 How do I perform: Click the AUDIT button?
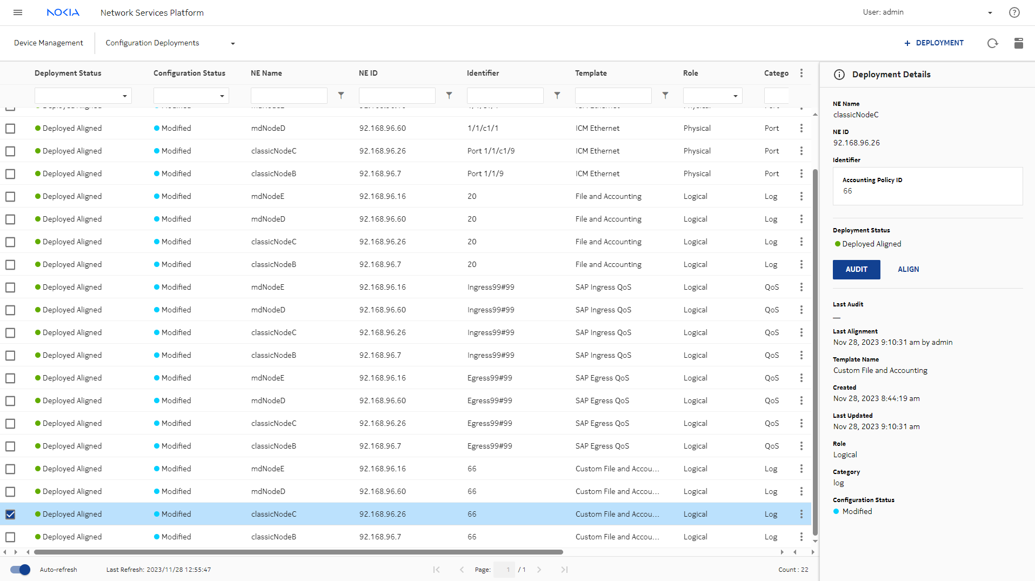[x=856, y=269]
